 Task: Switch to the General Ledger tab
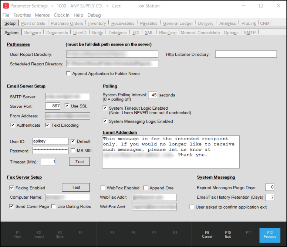click(178, 23)
